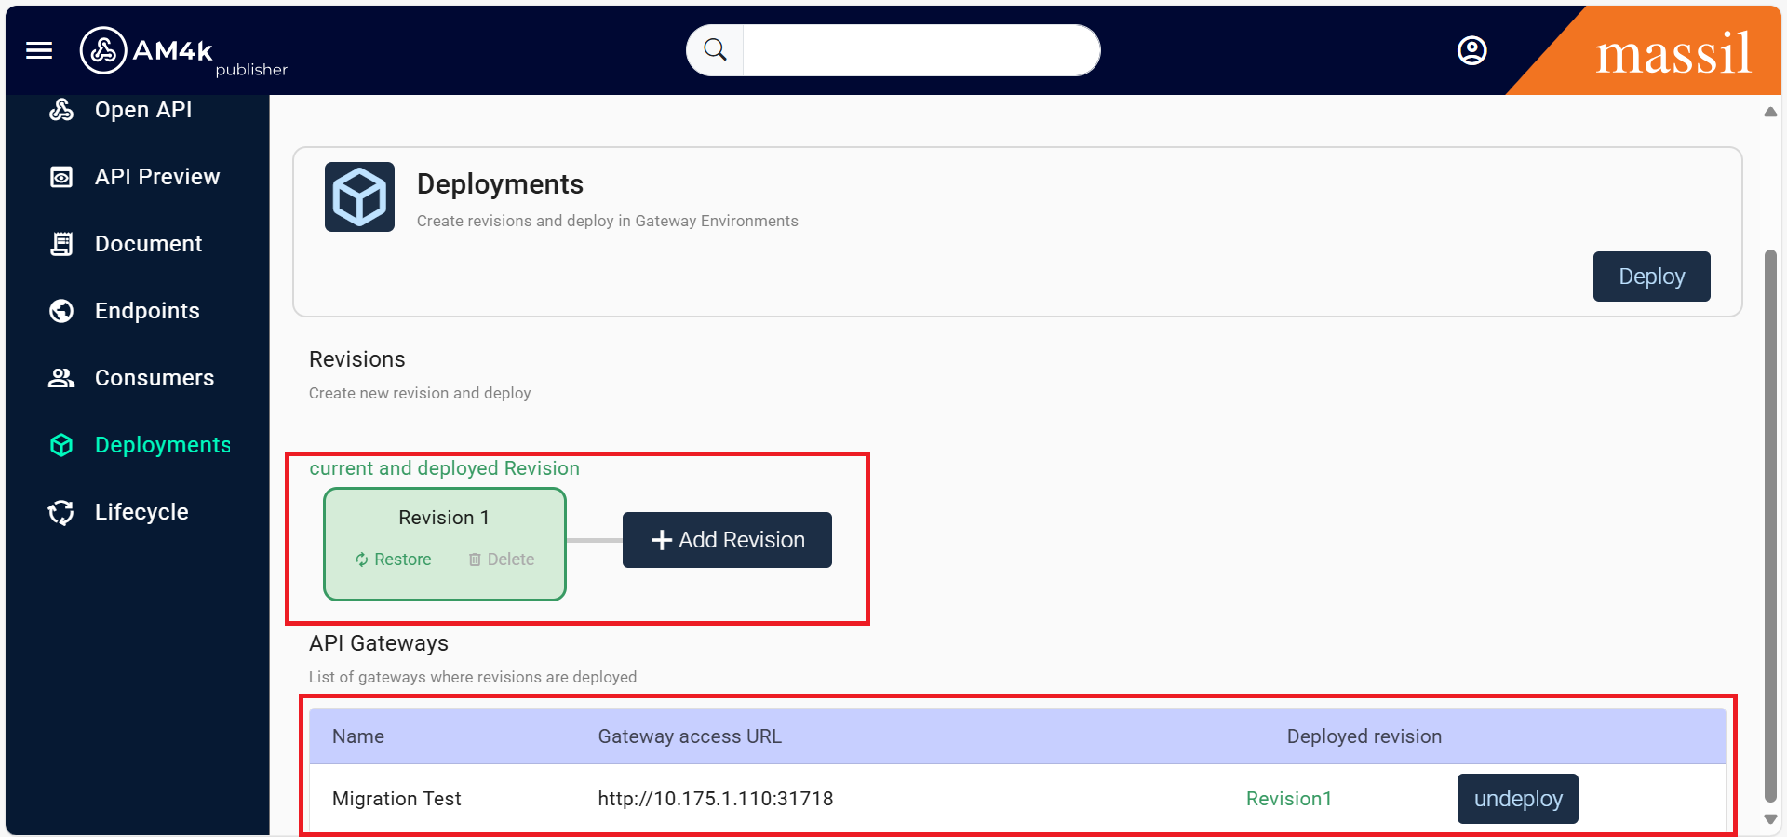1787x837 pixels.
Task: Open the Open API menu item
Action: pos(143,110)
